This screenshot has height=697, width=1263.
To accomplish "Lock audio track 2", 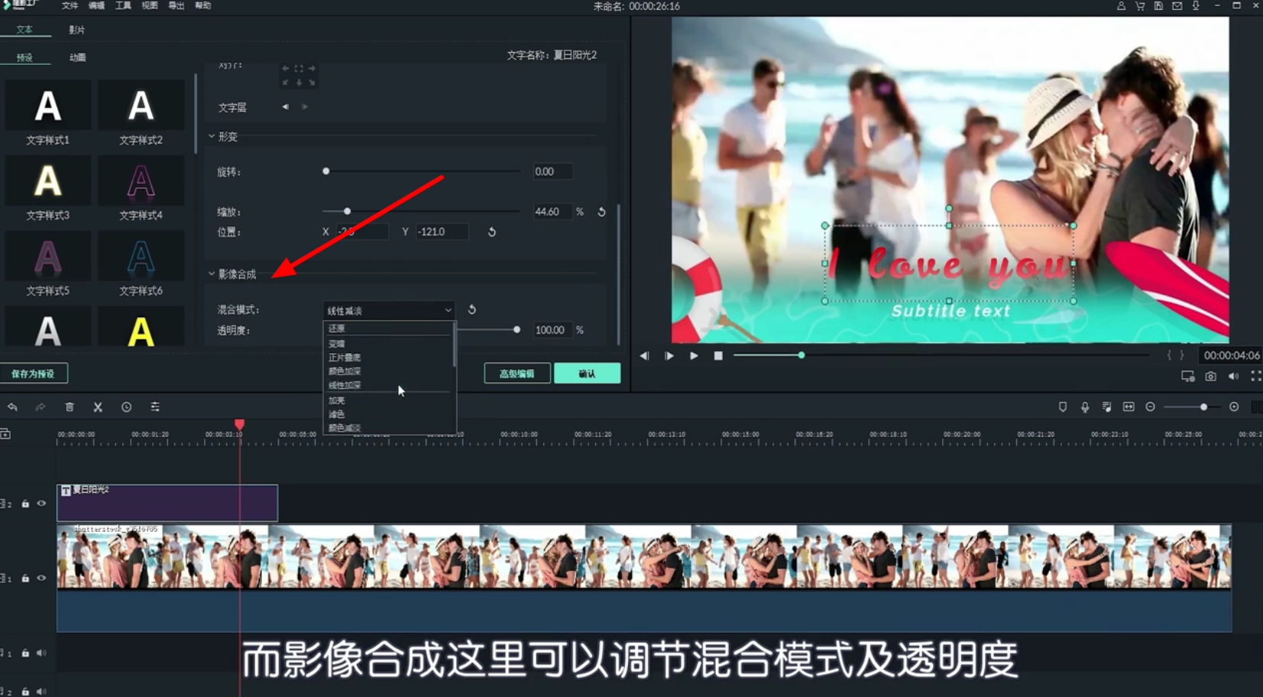I will (25, 692).
